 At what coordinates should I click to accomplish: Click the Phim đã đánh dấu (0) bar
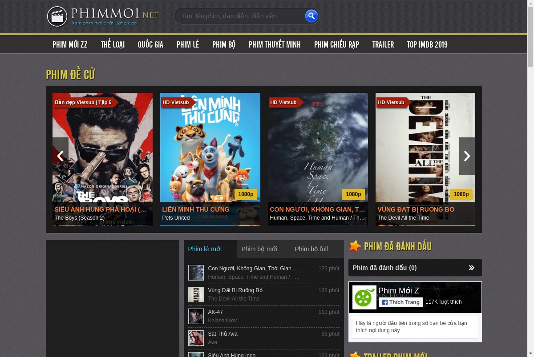pyautogui.click(x=415, y=268)
